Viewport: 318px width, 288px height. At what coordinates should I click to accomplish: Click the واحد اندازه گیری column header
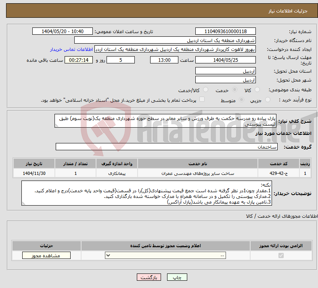click(x=117, y=164)
